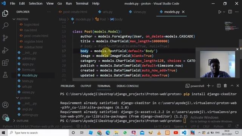Maximize the panel with the up chevron

(x=232, y=86)
